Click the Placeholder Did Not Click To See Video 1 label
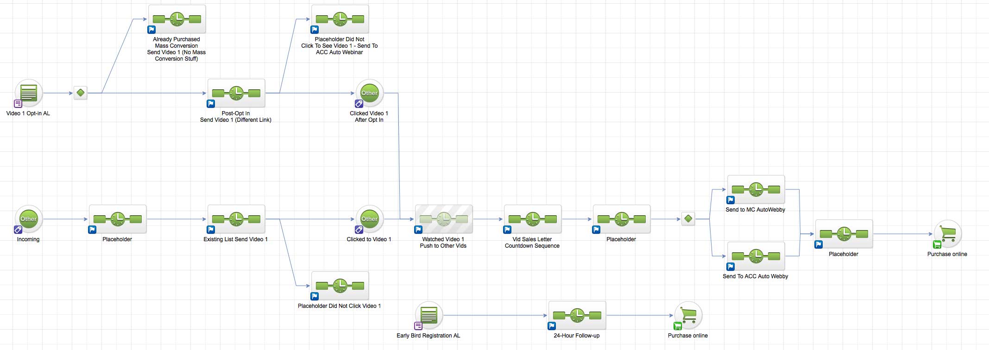Screen dimensions: 989x350 point(340,46)
